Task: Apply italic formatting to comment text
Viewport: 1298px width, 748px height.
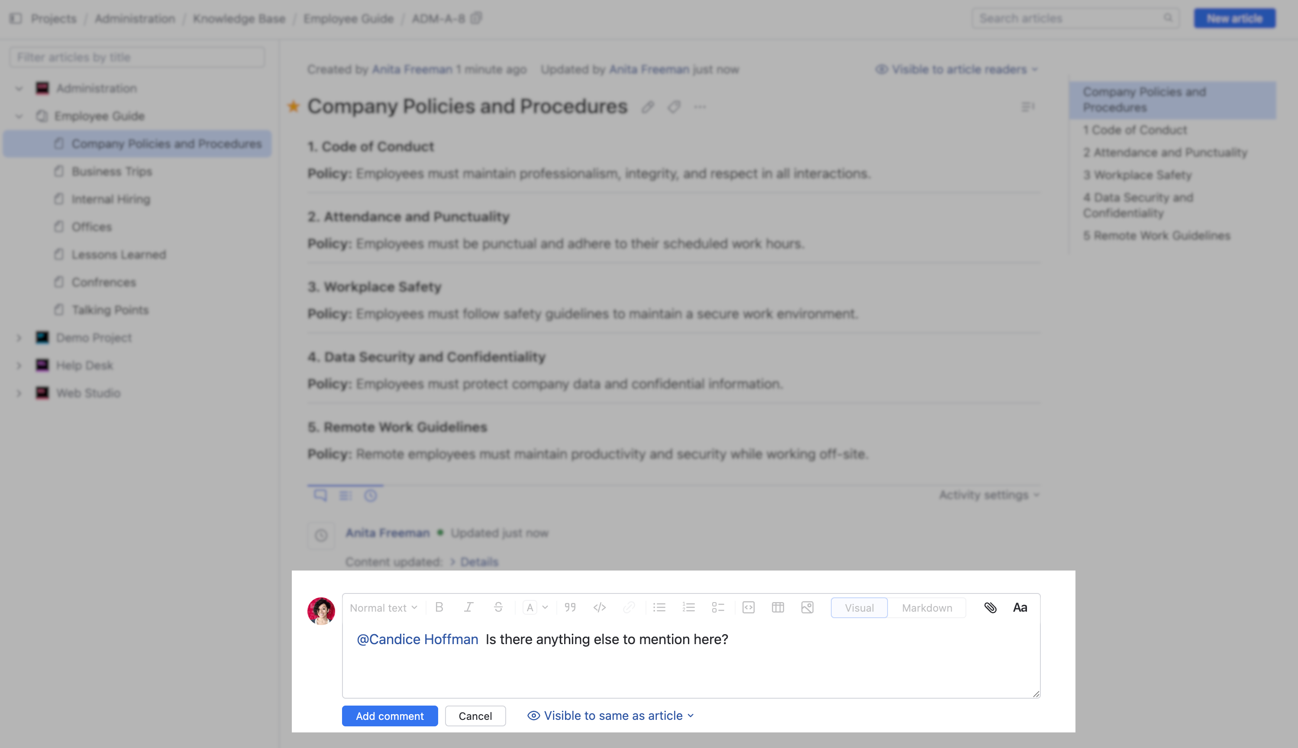Action: [x=468, y=607]
